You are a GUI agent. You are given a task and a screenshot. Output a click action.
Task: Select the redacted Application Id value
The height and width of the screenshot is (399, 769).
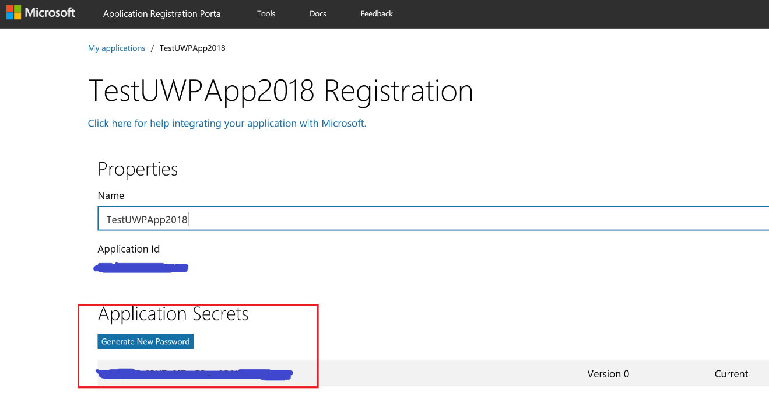[141, 268]
